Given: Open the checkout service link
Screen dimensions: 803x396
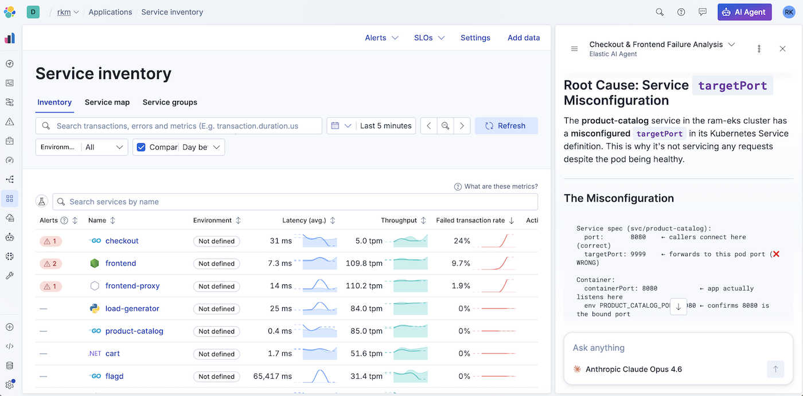Looking at the screenshot, I should click(x=122, y=241).
